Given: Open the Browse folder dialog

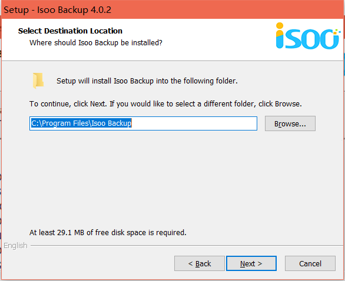Looking at the screenshot, I should coord(290,123).
